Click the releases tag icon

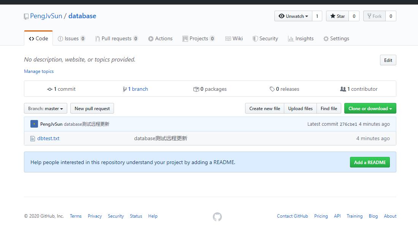[272, 89]
